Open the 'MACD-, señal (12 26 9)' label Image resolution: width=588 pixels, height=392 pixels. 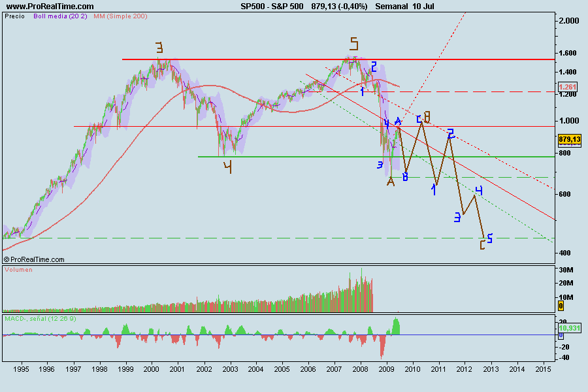[x=41, y=318]
